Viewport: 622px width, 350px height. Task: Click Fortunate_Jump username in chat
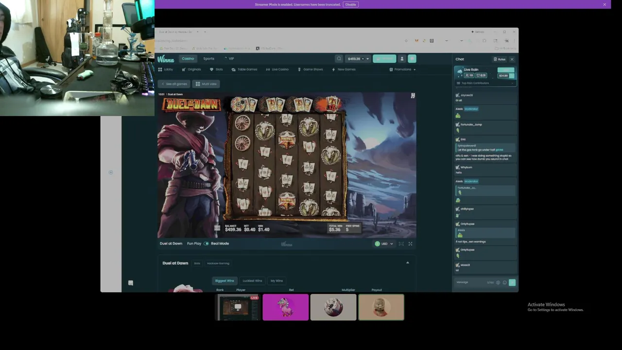471,124
